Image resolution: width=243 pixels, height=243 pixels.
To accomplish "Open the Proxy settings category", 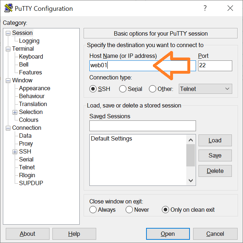I will [26, 143].
